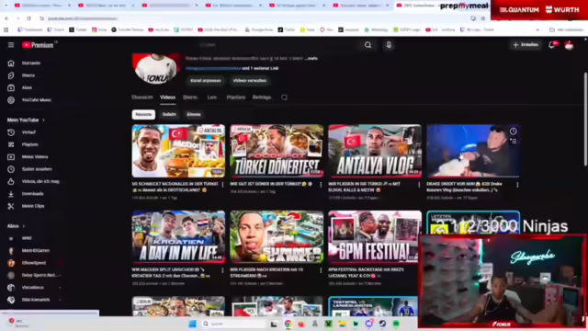
Task: Click the Kanal anpassen button
Action: (206, 81)
